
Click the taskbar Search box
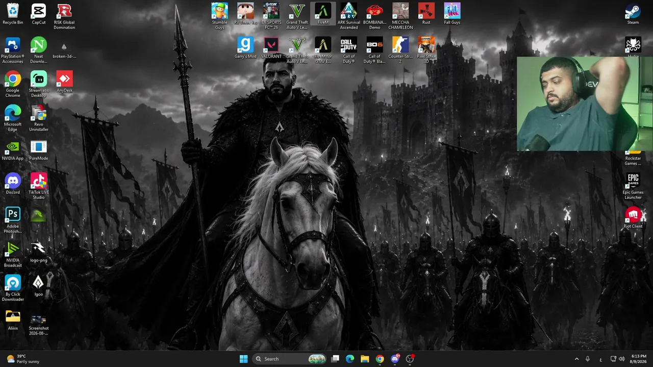[x=289, y=359]
